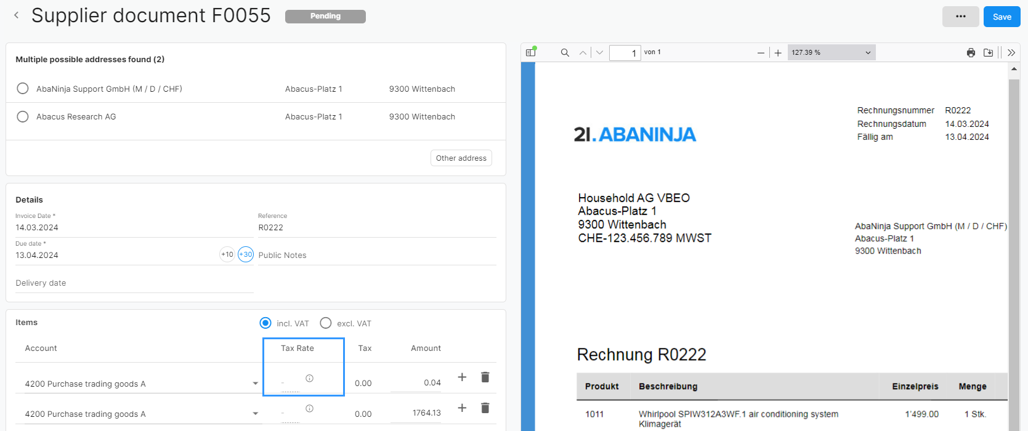Open the PDF zoom level dropdown
Viewport: 1028px width, 431px height.
tap(831, 53)
